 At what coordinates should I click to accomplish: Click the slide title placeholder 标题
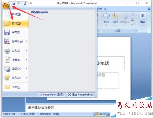pyautogui.click(x=111, y=63)
